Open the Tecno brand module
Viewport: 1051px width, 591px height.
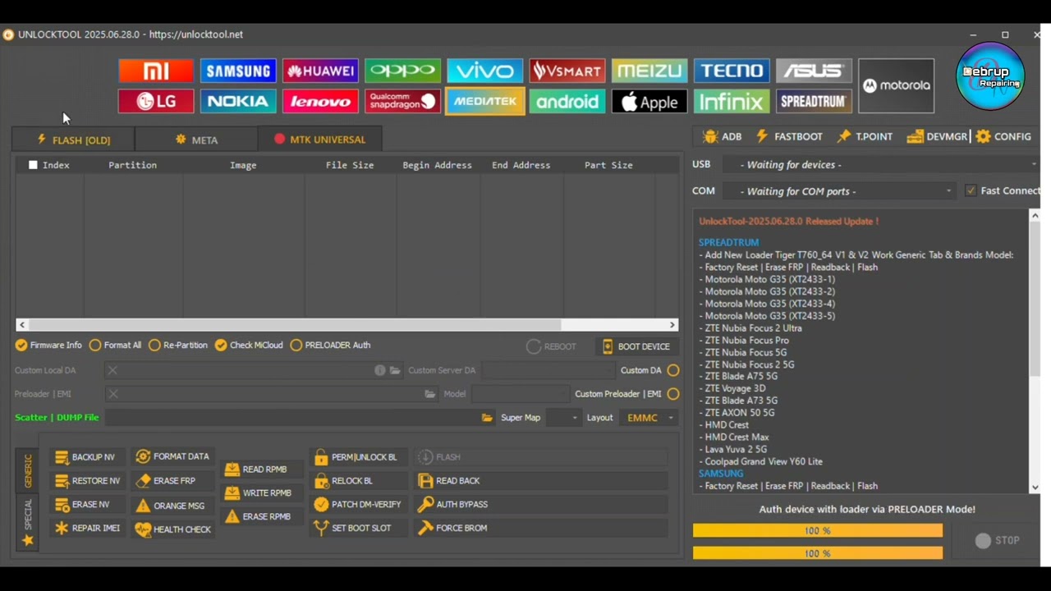tap(732, 71)
